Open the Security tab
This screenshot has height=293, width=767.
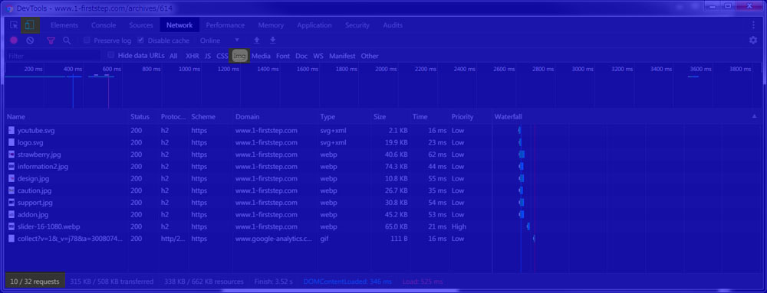[357, 25]
